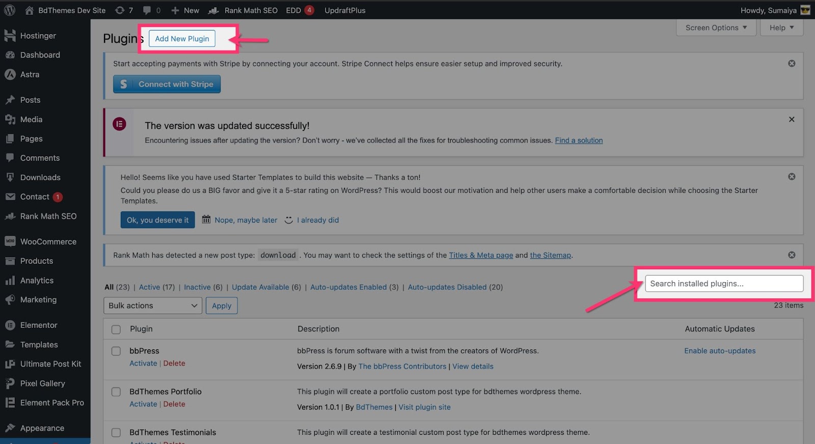Expand the Help dropdown tab

pyautogui.click(x=781, y=27)
